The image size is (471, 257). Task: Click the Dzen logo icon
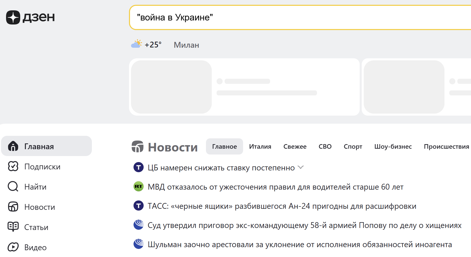tap(13, 17)
